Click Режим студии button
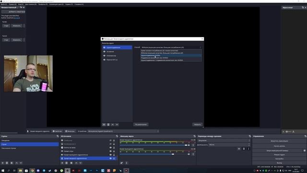 (279, 155)
